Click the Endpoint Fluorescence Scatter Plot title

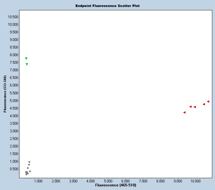tap(108, 6)
